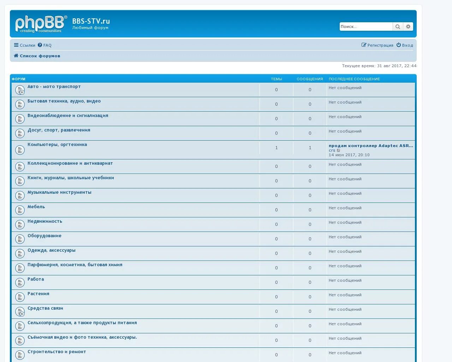Click forum icon for Авто - мото транспорт
Viewport: 452px width, 362px height.
20,90
